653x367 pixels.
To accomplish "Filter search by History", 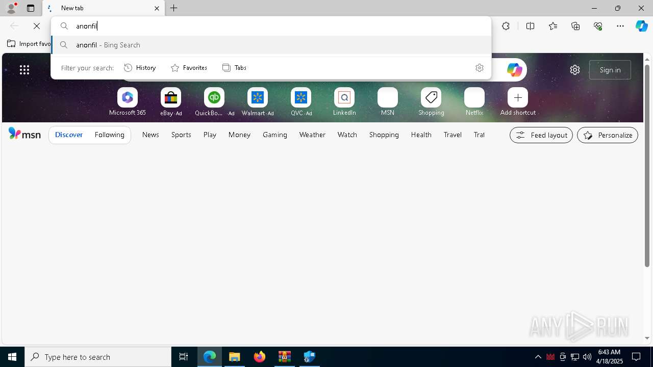I will click(x=140, y=68).
